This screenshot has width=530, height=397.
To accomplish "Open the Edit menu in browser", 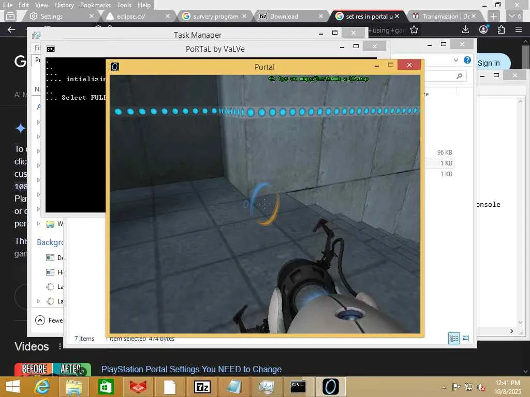I will pyautogui.click(x=23, y=5).
